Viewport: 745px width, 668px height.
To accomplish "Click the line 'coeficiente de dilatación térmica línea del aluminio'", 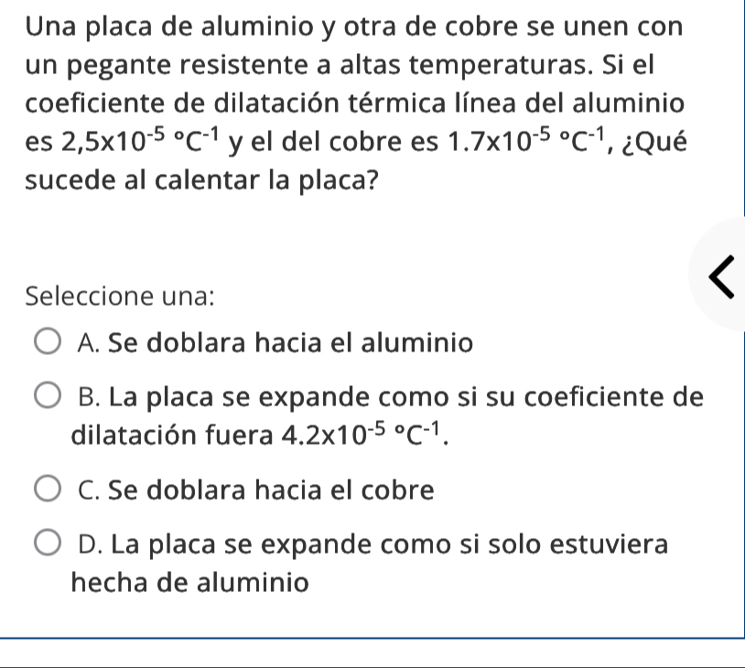I will point(355,102).
